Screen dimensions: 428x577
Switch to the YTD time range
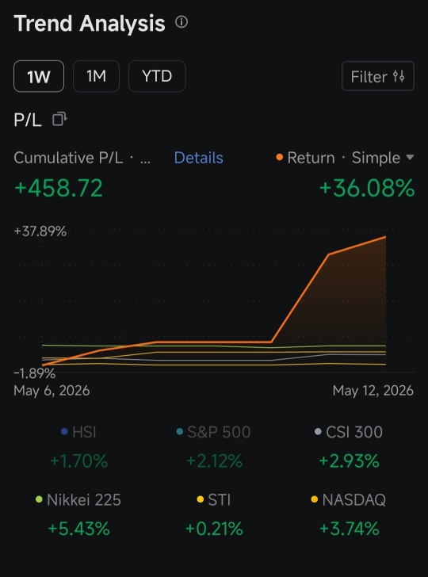tap(157, 76)
